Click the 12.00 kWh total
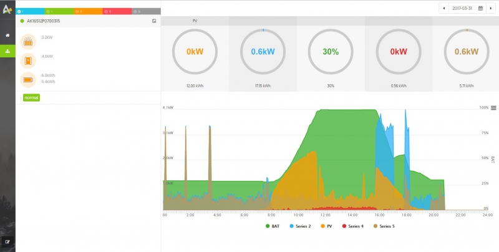The width and height of the screenshot is (499, 252). [x=195, y=86]
